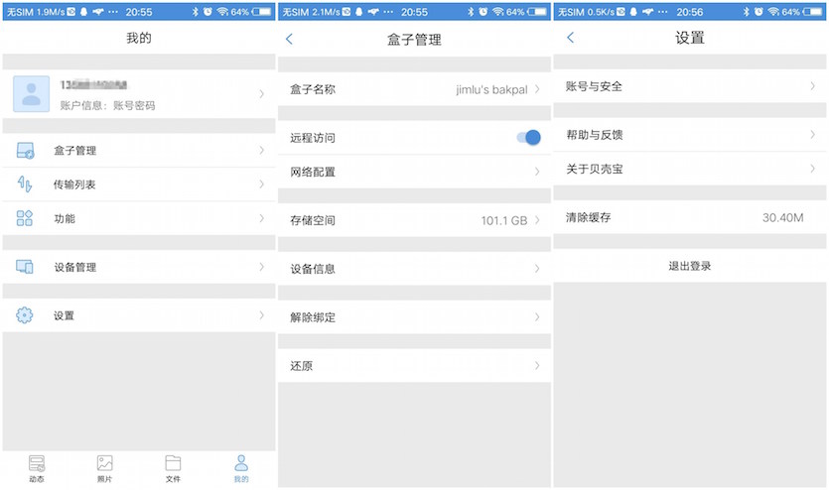The height and width of the screenshot is (490, 829).
Task: Switch to the 照片 bottom tab
Action: [x=104, y=468]
